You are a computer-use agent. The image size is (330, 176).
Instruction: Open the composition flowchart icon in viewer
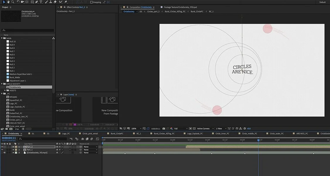point(241,129)
